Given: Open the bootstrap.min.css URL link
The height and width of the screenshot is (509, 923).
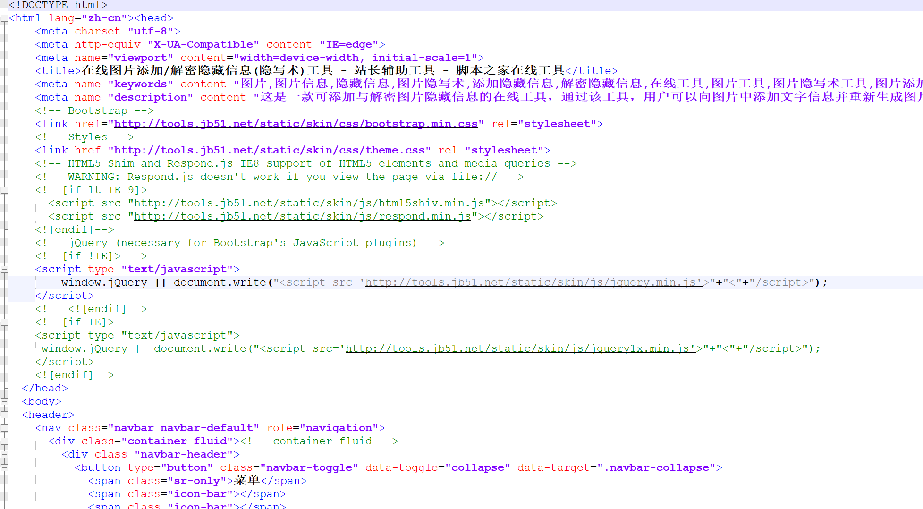Looking at the screenshot, I should click(x=296, y=124).
